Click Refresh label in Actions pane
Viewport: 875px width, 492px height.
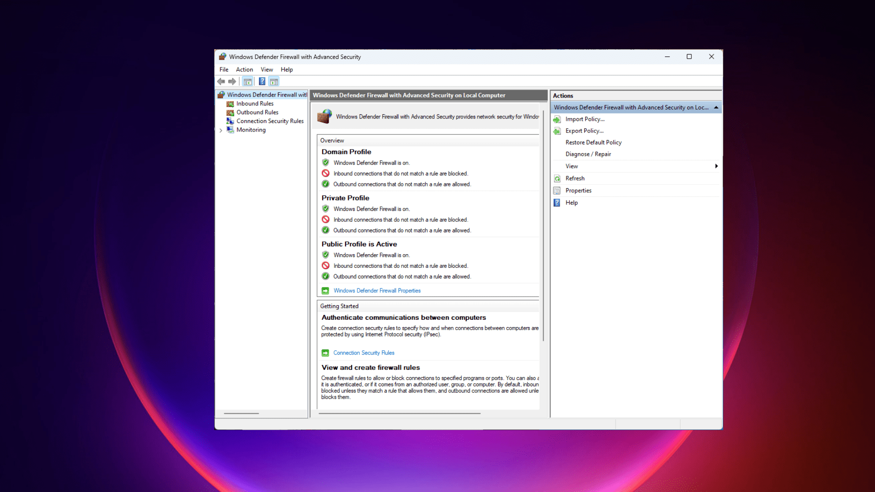575,179
